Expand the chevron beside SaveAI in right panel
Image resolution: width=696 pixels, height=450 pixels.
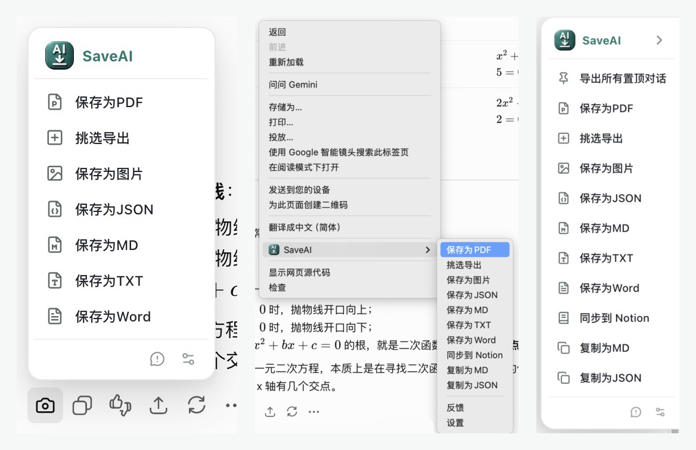click(x=659, y=40)
